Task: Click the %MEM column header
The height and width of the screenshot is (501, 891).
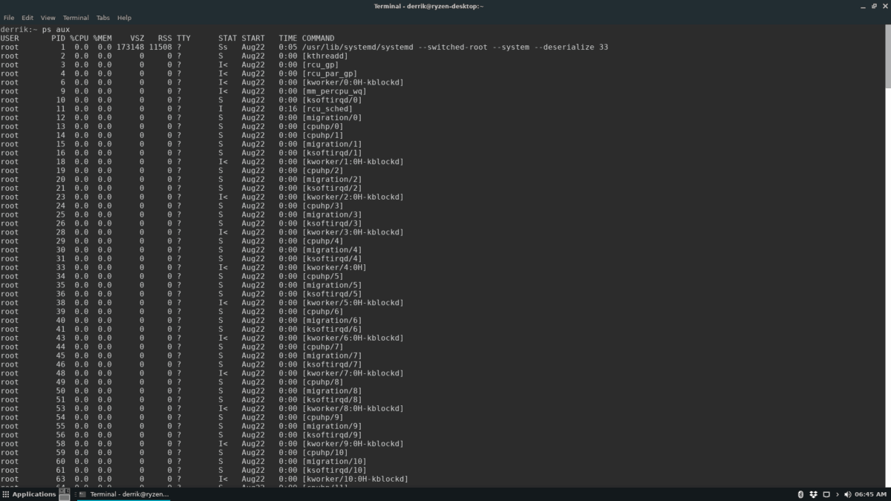Action: pos(102,38)
